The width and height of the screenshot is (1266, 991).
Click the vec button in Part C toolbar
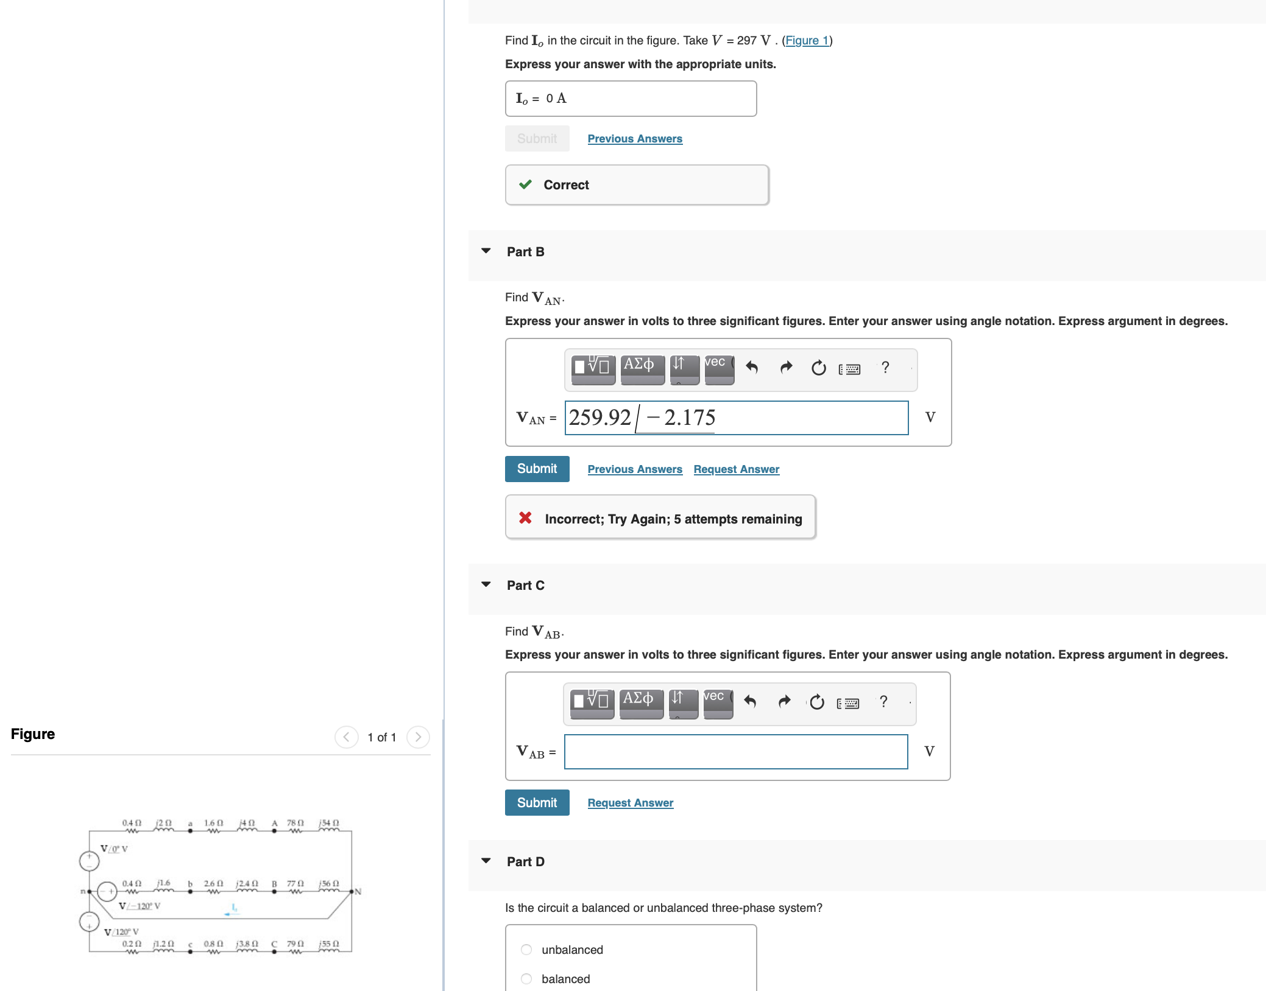pos(717,702)
